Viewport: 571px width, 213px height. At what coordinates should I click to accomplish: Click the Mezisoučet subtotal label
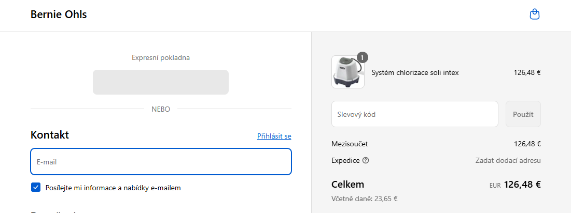tap(350, 144)
